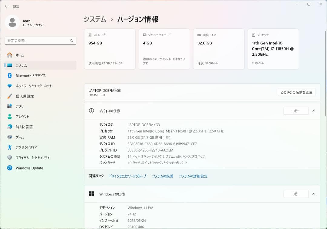Open Windows Update via its sync icon
The height and width of the screenshot is (229, 327).
10,168
